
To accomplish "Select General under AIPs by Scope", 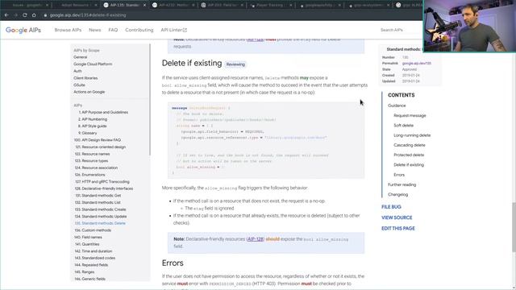I will 81,57.
